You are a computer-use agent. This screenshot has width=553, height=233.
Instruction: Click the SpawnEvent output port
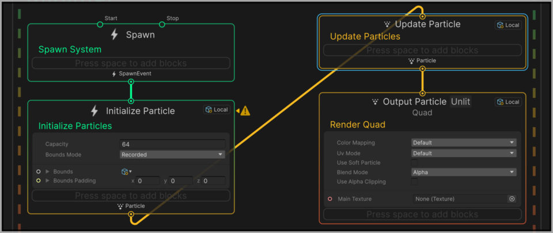click(131, 82)
